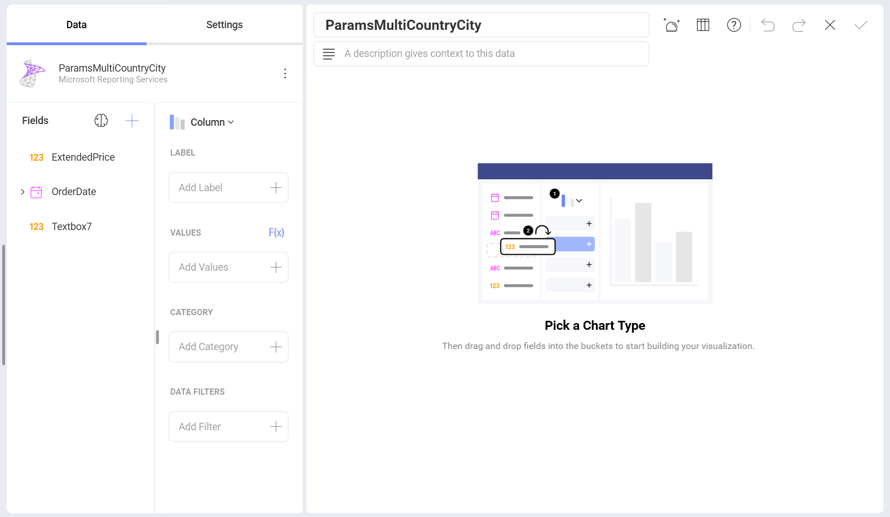The image size is (890, 517).
Task: Open the F(x) calculated values option
Action: point(276,232)
